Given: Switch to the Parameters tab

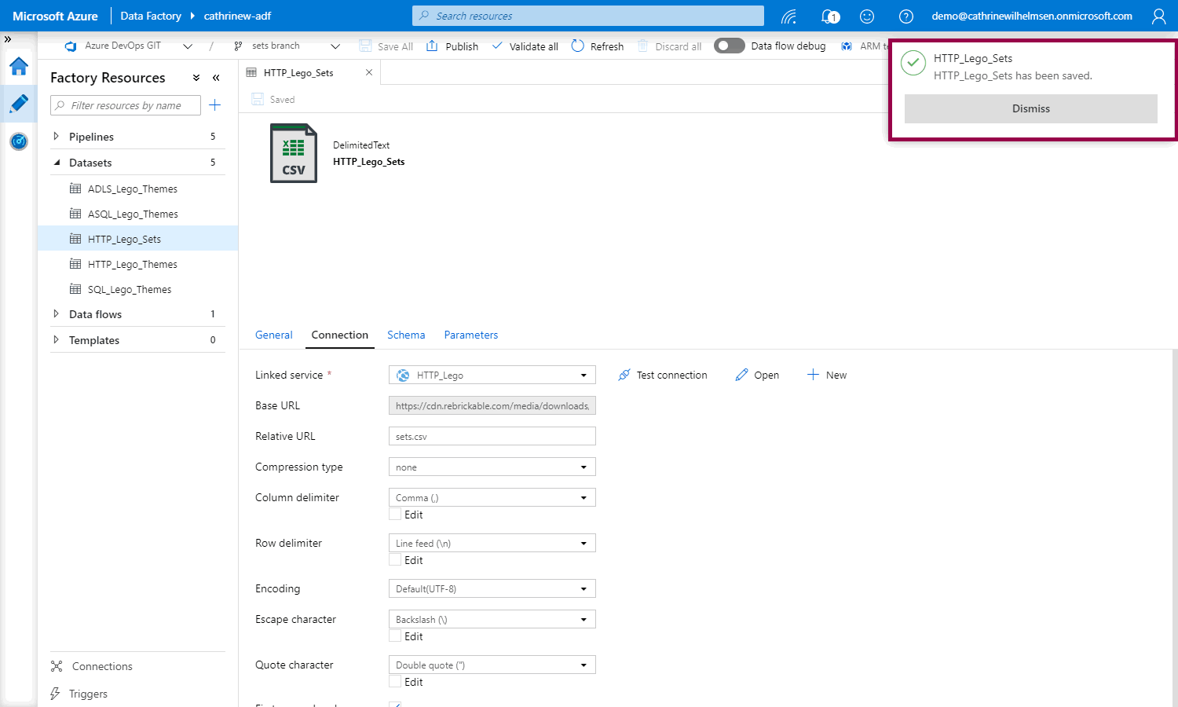Looking at the screenshot, I should pos(470,335).
